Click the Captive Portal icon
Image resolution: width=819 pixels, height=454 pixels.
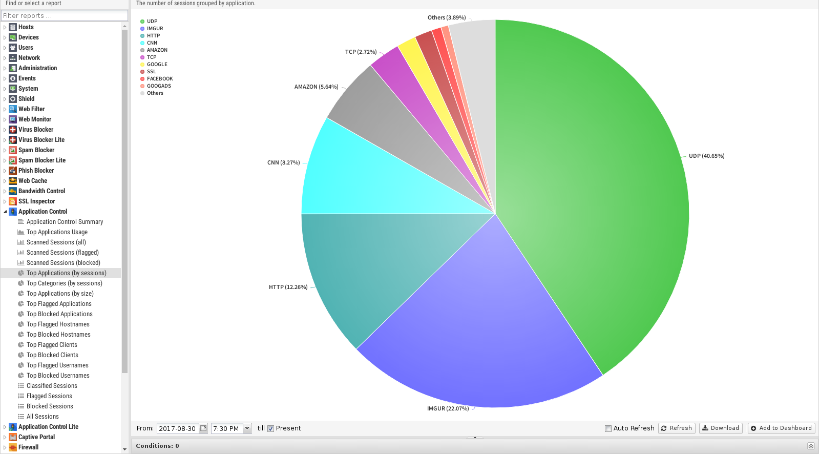13,437
